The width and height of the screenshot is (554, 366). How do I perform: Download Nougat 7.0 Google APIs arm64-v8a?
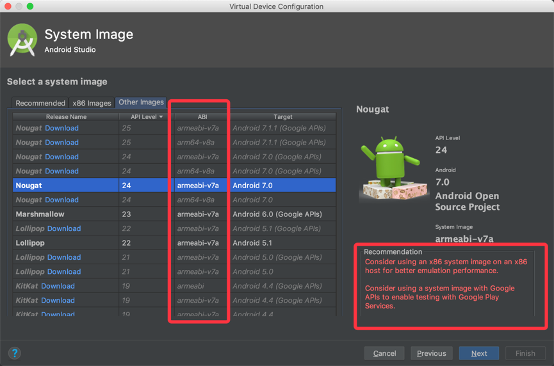[x=62, y=171]
